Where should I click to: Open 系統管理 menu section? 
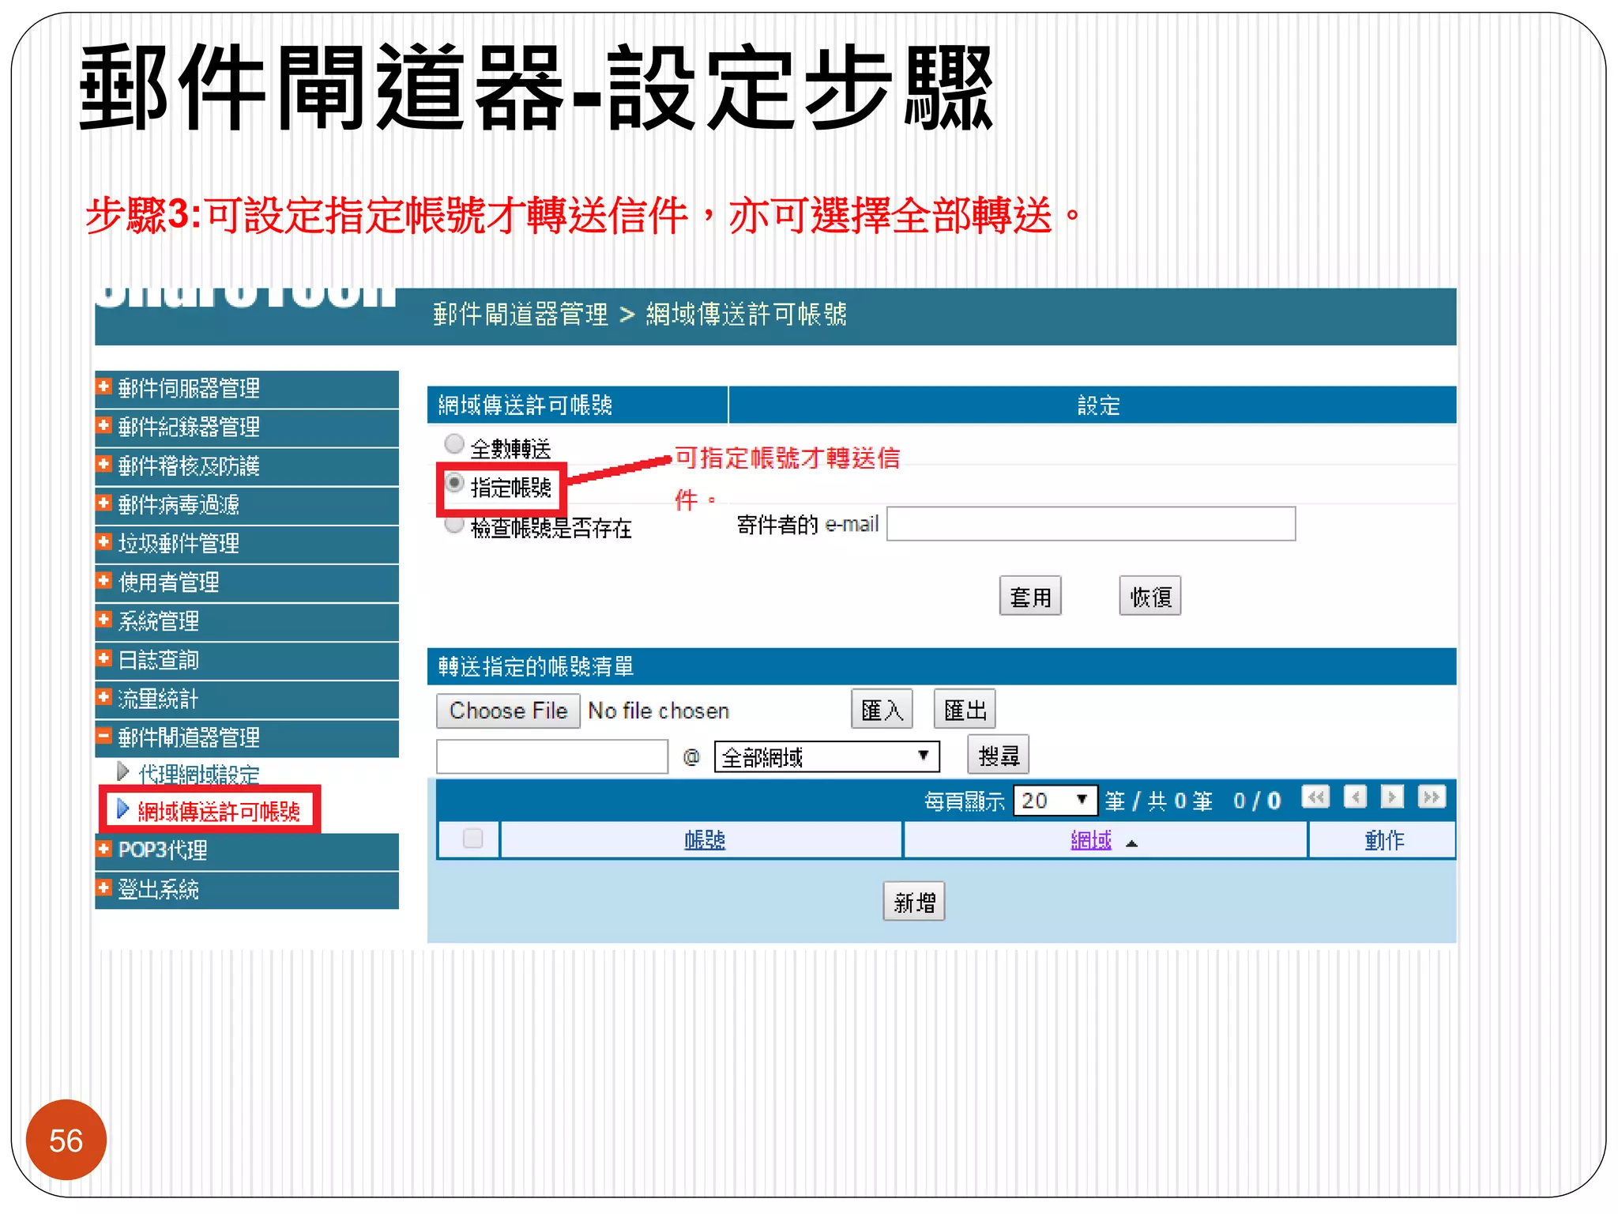[x=246, y=621]
